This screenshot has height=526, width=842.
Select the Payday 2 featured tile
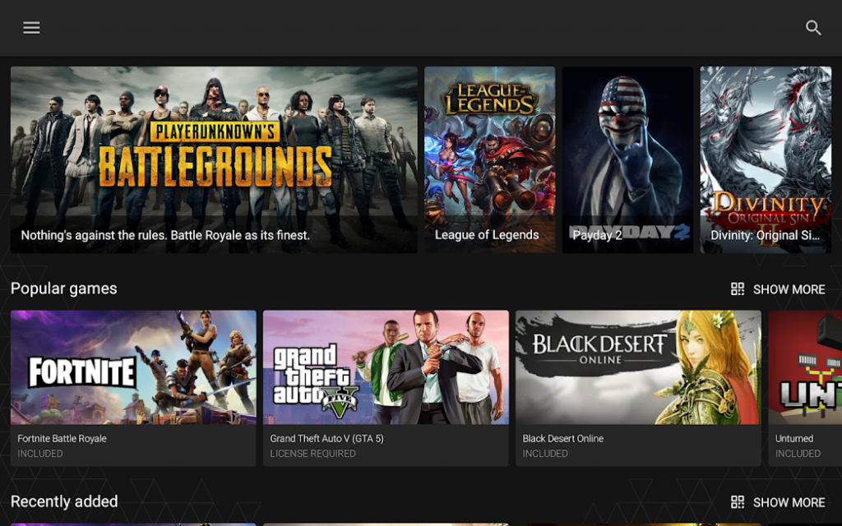[627, 159]
